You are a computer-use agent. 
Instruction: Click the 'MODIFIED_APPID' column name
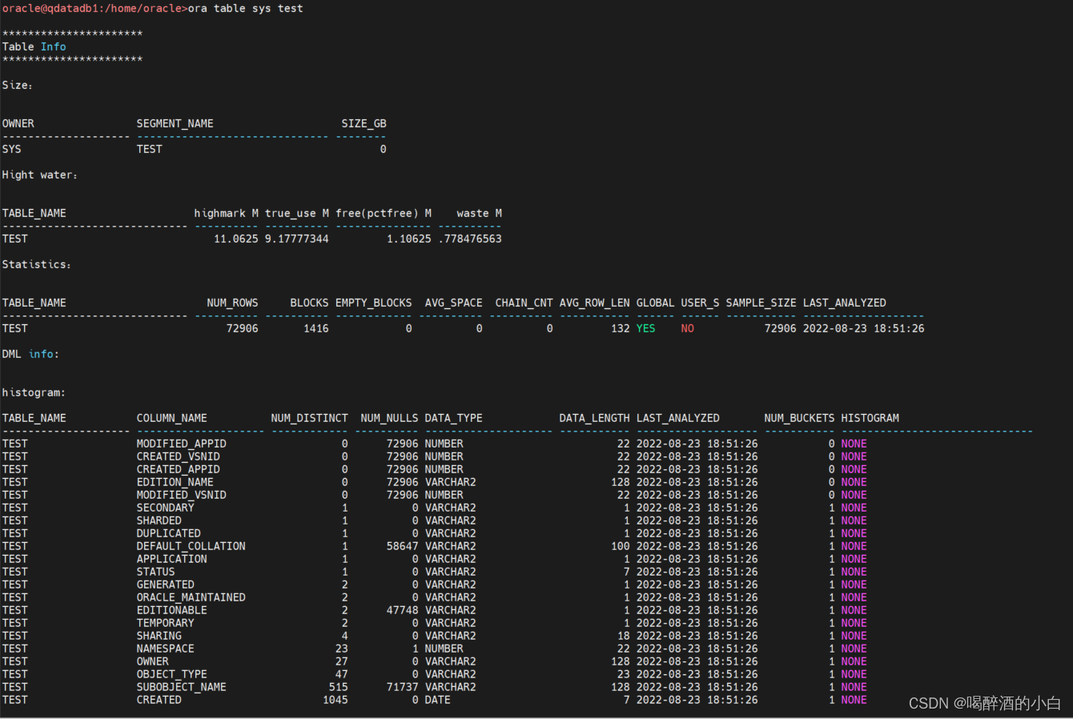coord(181,444)
